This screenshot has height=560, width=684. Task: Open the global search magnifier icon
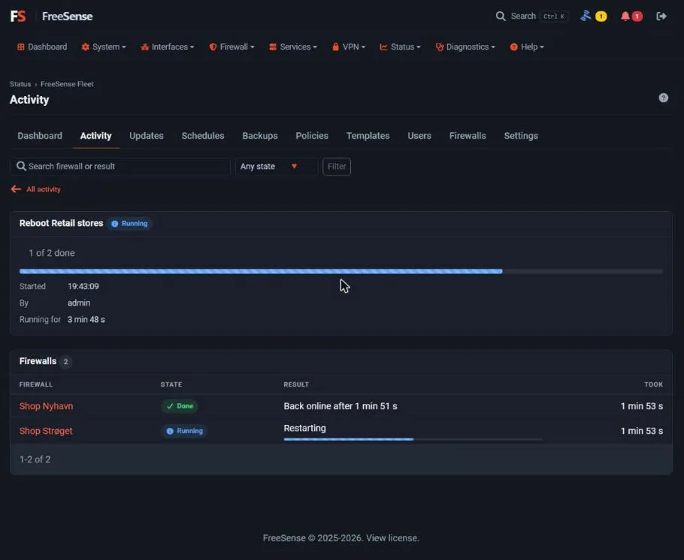click(501, 16)
